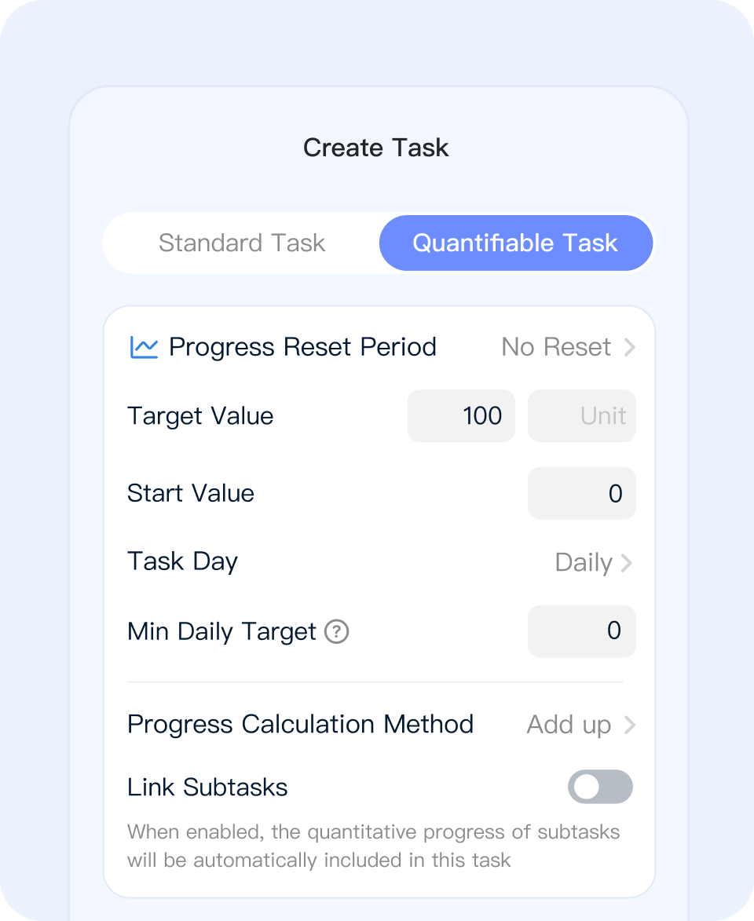
Task: Open the Daily task day option
Action: point(583,563)
